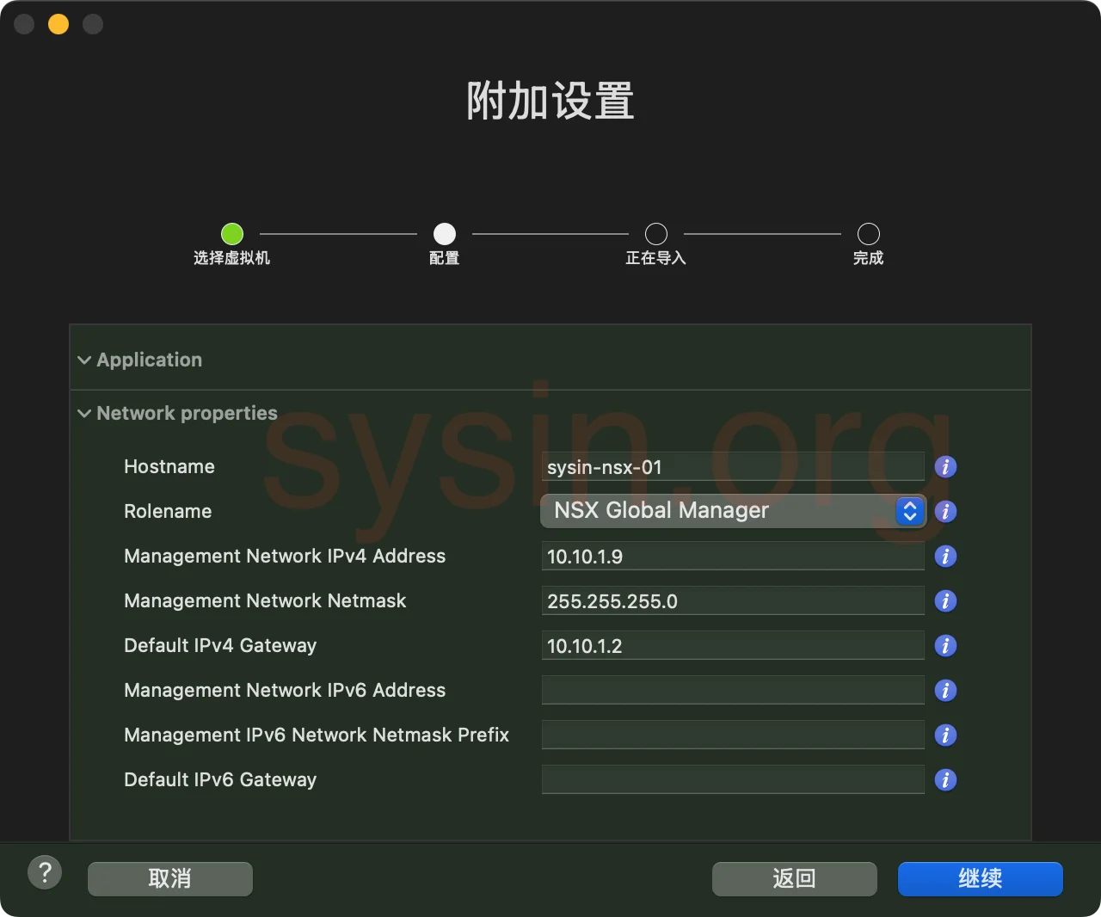Focus the Management Network Netmask field

coord(733,601)
